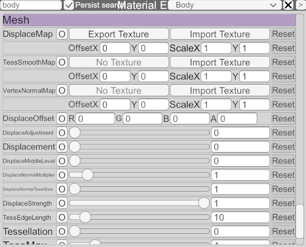Click the O button beside DisplaceMiddleLevel
This screenshot has width=306, height=247.
[x=62, y=161]
